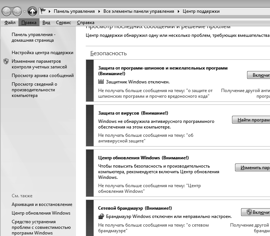Click shield icon beside Изменение параметров контроля

coord(6,61)
